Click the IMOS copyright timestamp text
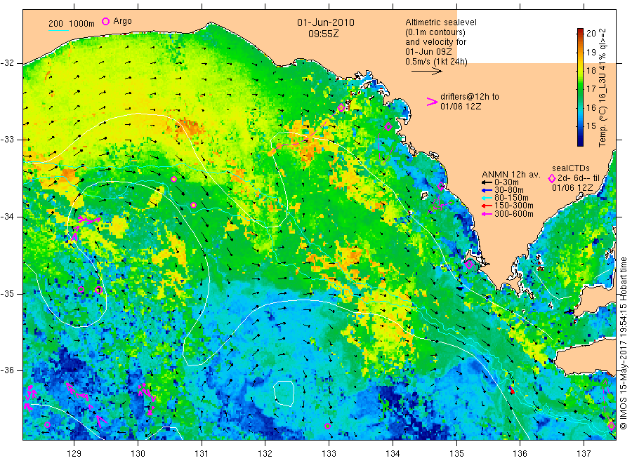Screen dimensions: 632x463 [623, 343]
